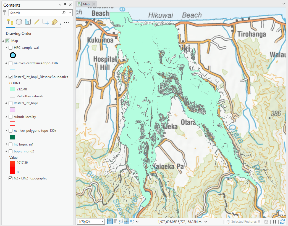Select the Map tab above the view

(86, 4)
